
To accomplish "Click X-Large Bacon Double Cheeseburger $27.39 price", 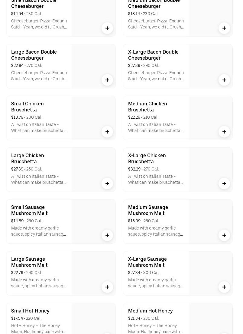I will tap(134, 65).
